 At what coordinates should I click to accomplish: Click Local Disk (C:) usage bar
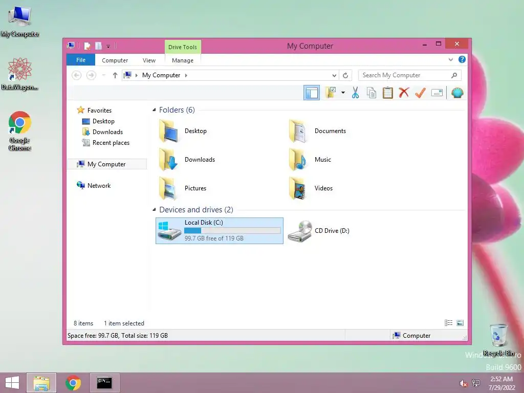(x=232, y=231)
